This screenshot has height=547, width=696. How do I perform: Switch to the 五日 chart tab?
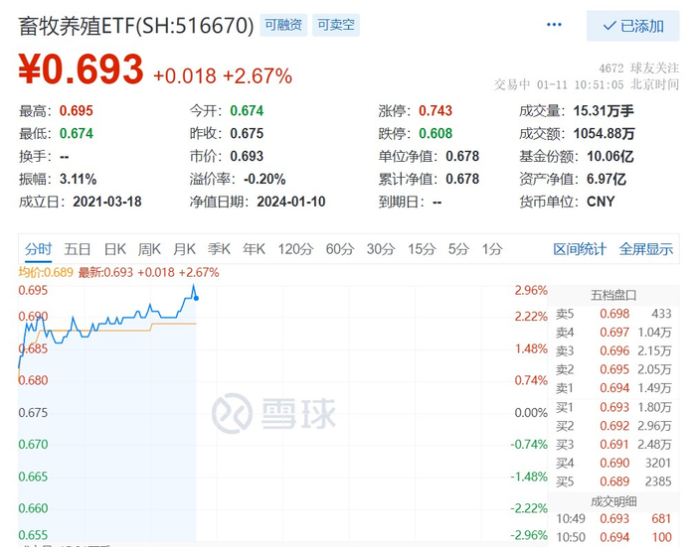click(x=78, y=249)
